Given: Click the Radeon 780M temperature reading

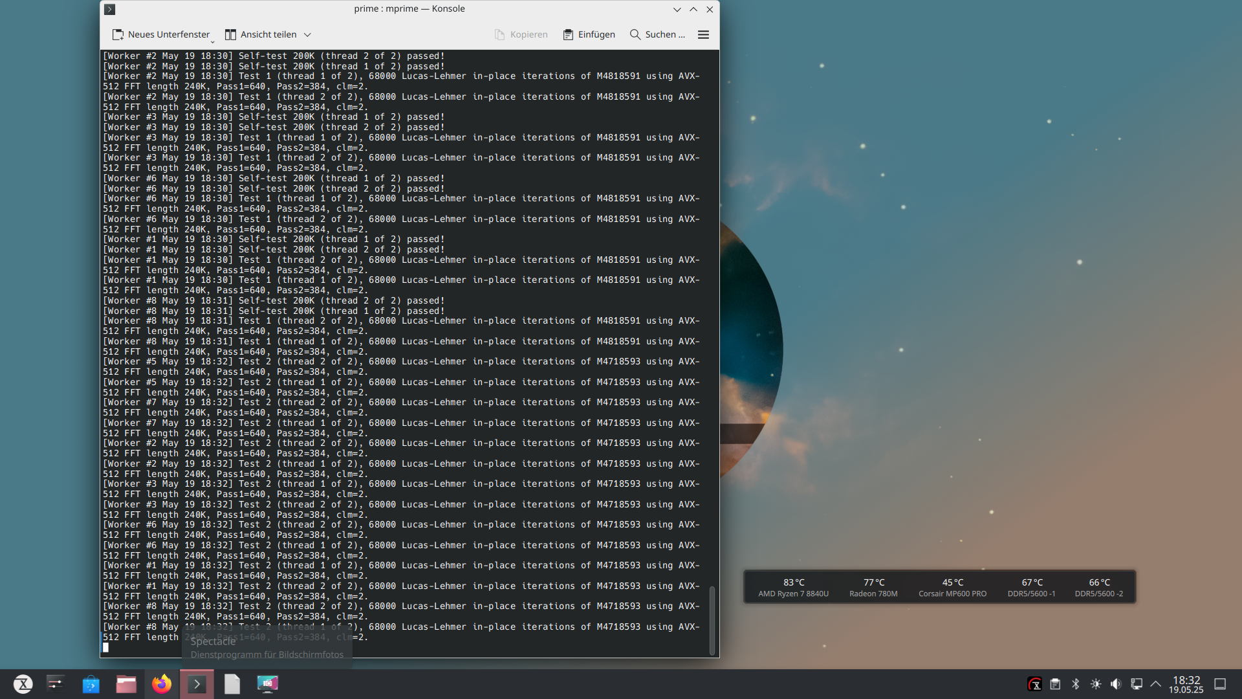Looking at the screenshot, I should 874,587.
